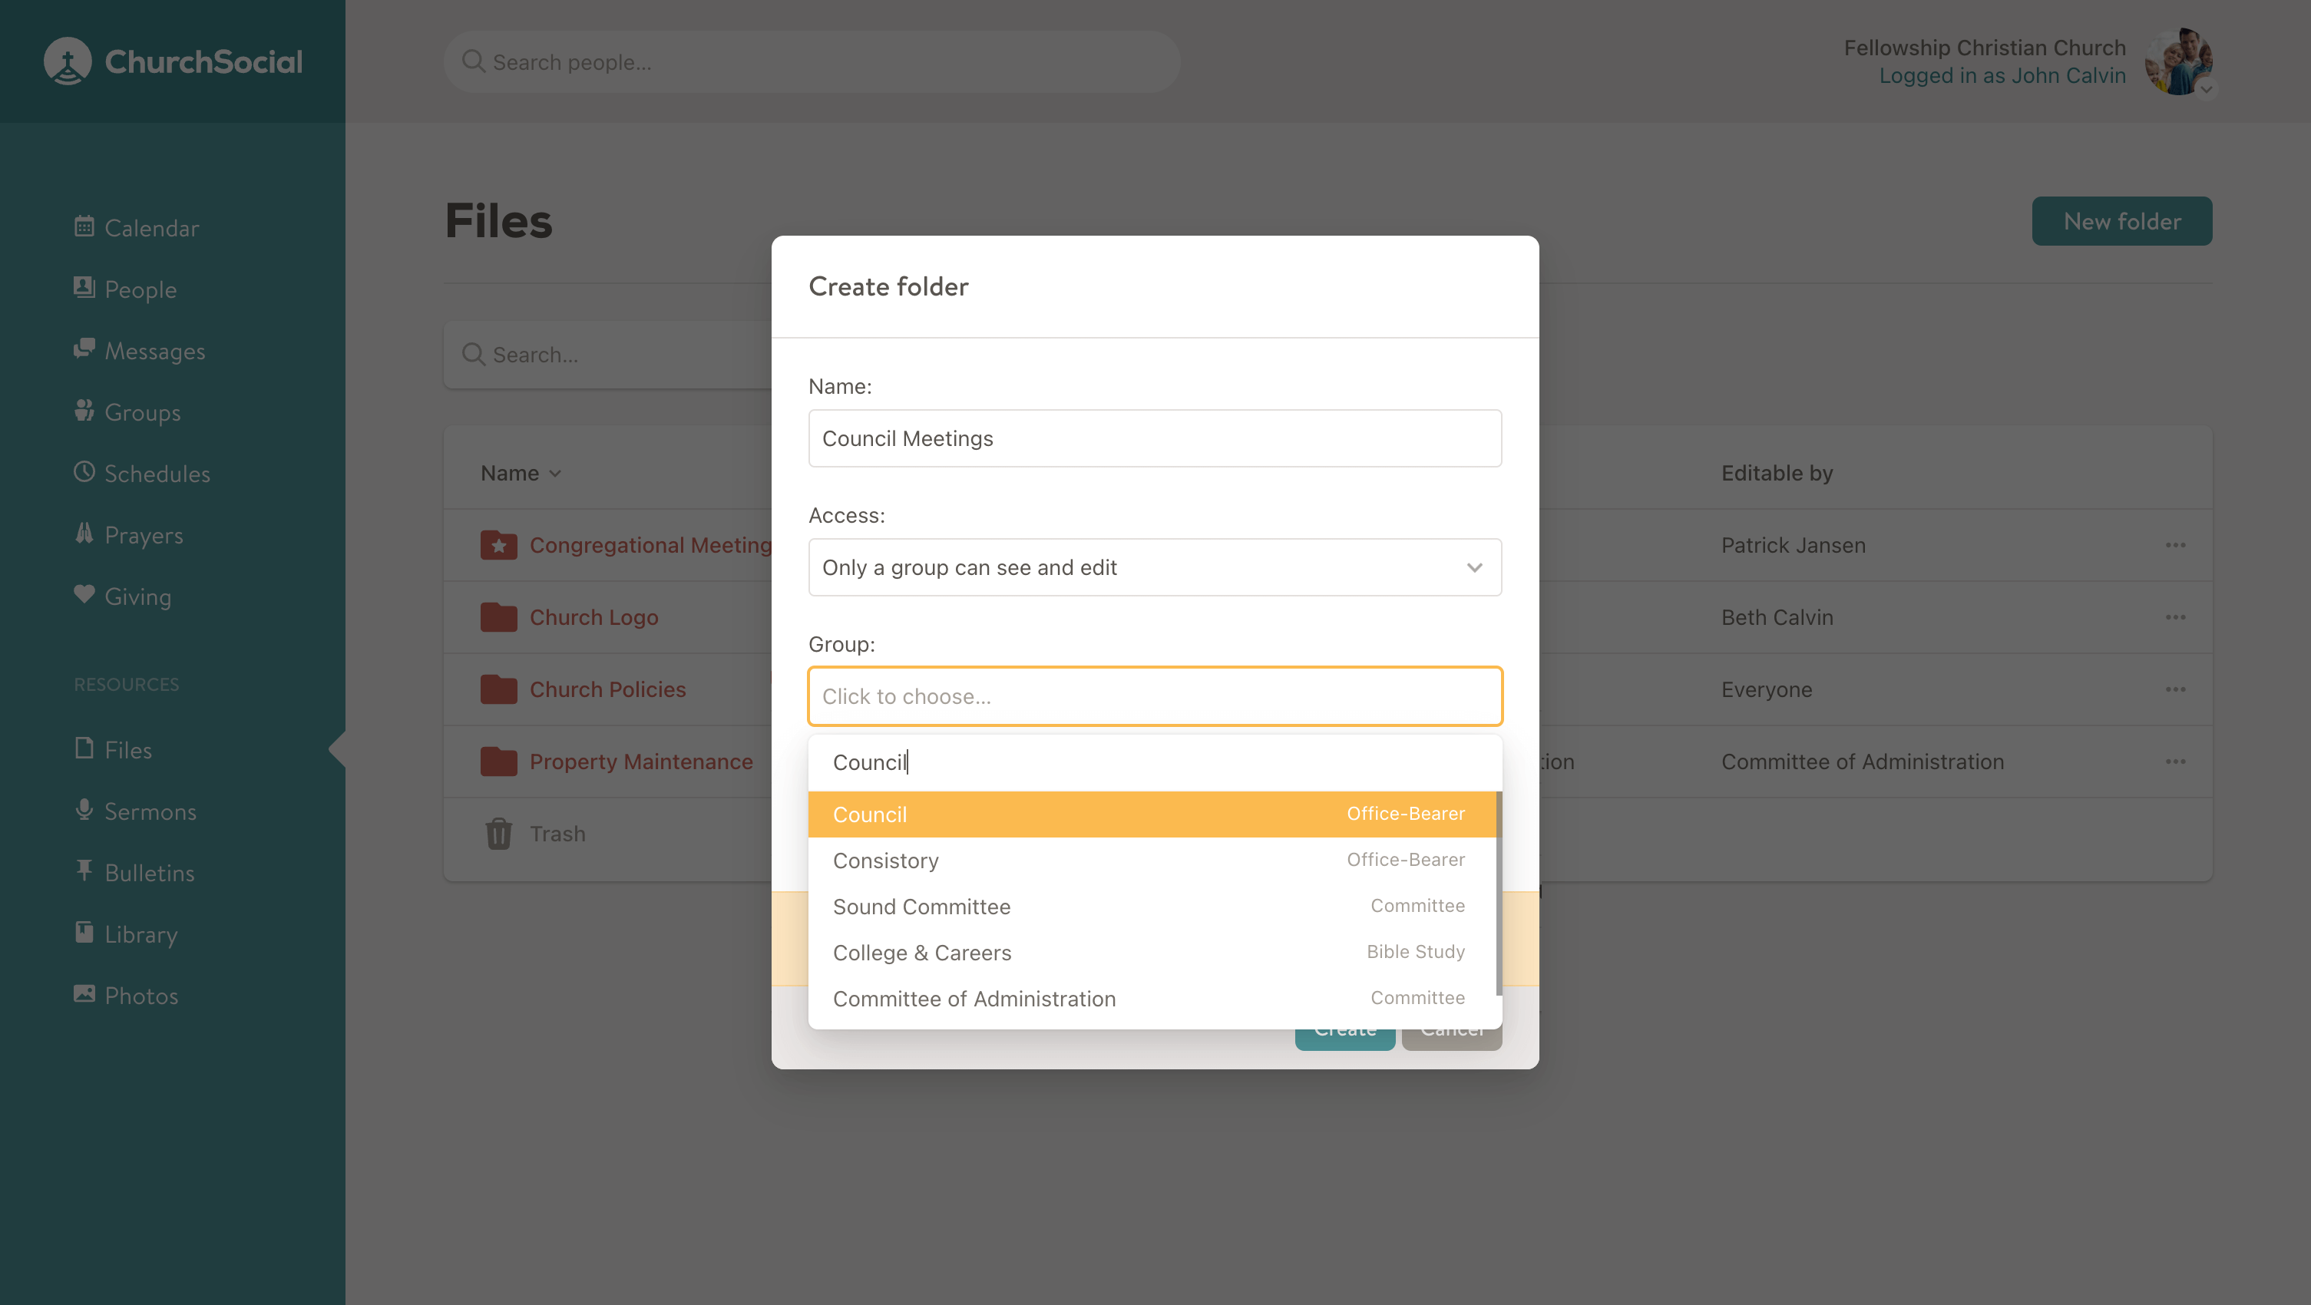The height and width of the screenshot is (1305, 2311).
Task: Open the Church Logo folder link
Action: pyautogui.click(x=594, y=617)
